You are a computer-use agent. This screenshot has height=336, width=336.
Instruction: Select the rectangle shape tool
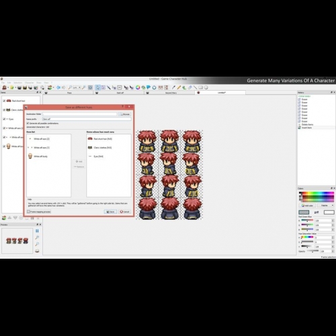coord(200,87)
